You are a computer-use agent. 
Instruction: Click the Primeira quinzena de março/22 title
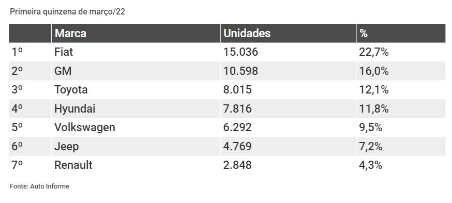coord(67,12)
